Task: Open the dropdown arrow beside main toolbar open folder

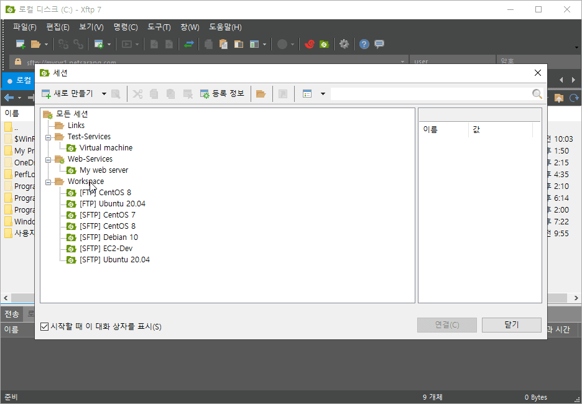Action: (46, 45)
